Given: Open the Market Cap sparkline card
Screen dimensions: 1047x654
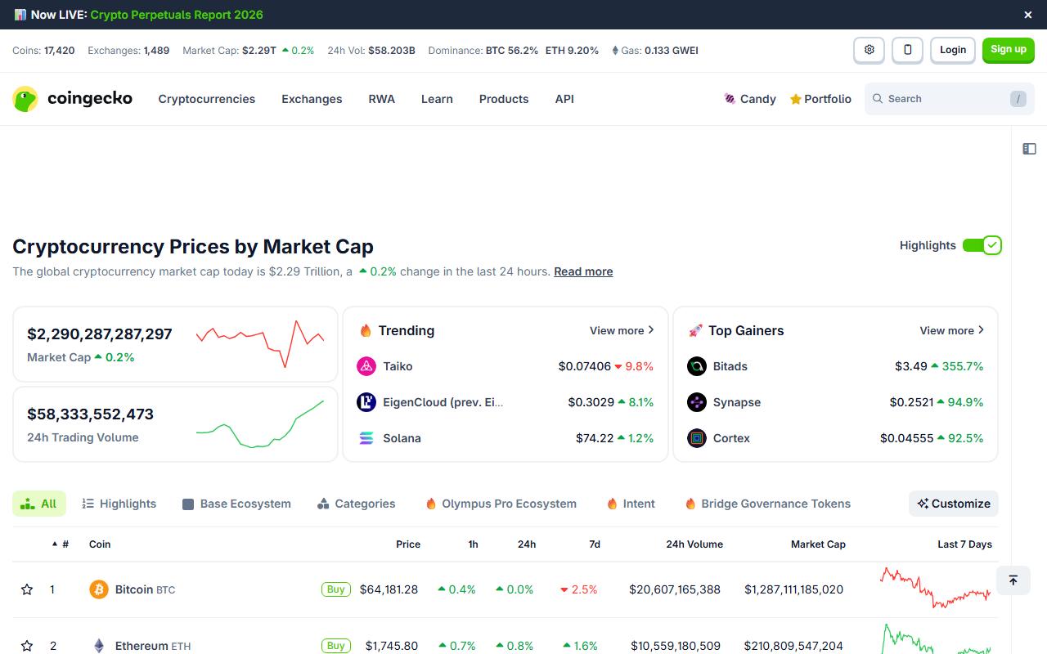Looking at the screenshot, I should click(x=175, y=344).
